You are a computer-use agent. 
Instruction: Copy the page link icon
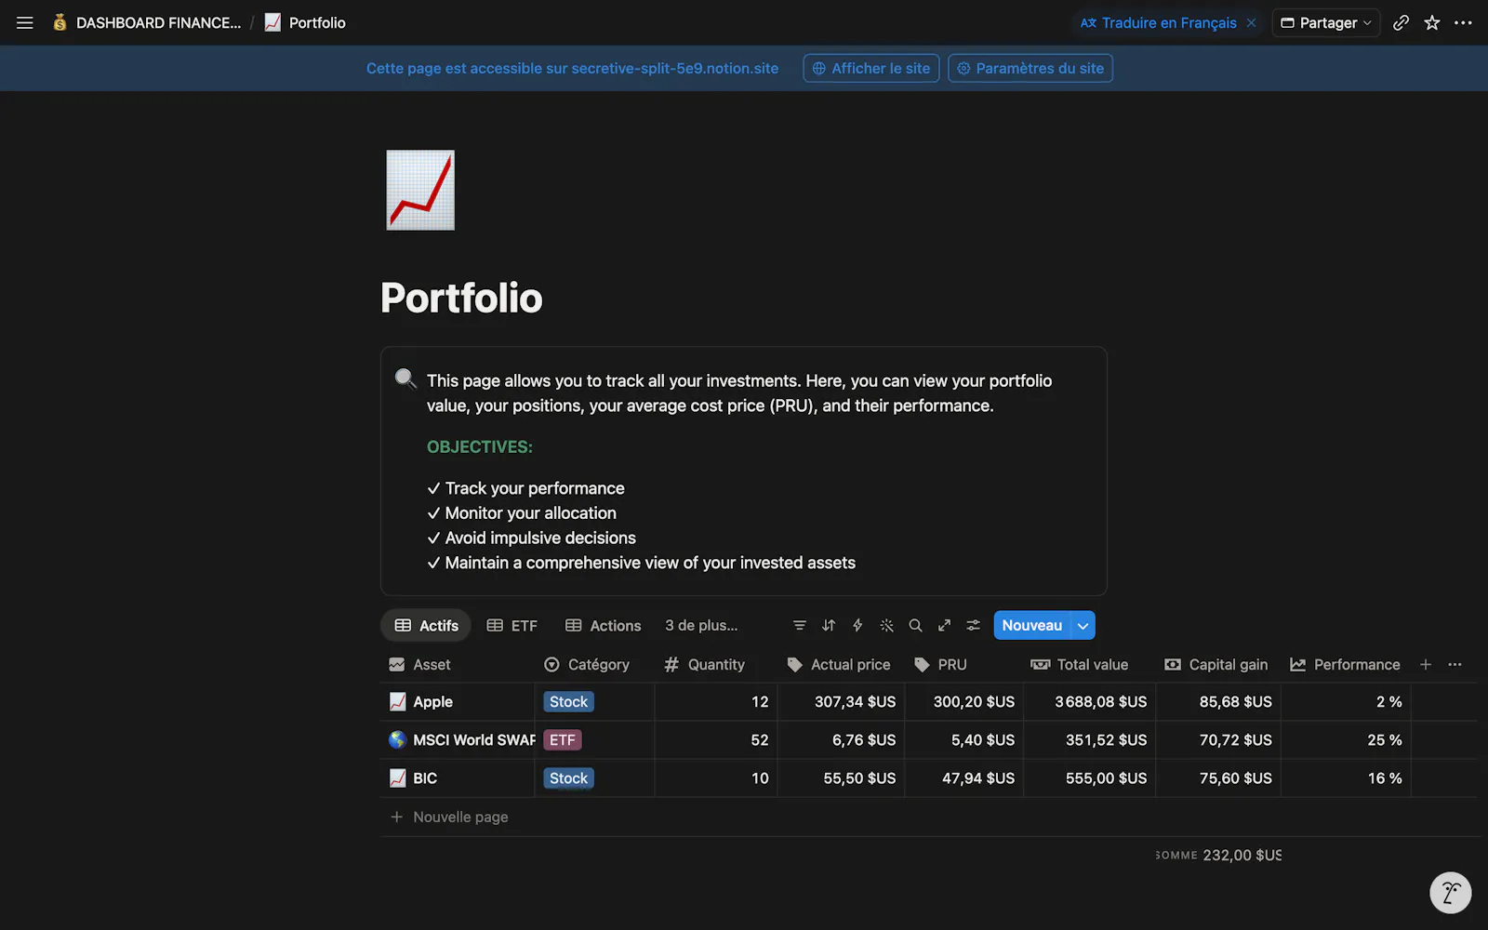1401,22
